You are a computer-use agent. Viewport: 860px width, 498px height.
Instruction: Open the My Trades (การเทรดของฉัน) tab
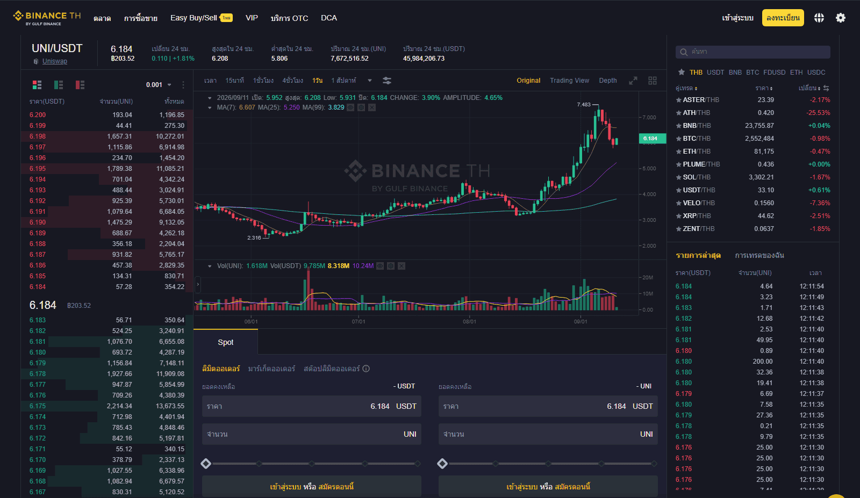(759, 255)
